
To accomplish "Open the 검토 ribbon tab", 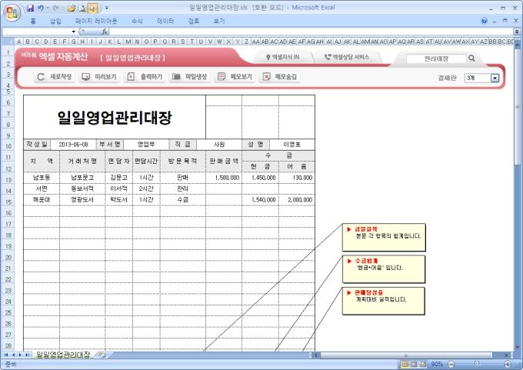I will tap(194, 21).
